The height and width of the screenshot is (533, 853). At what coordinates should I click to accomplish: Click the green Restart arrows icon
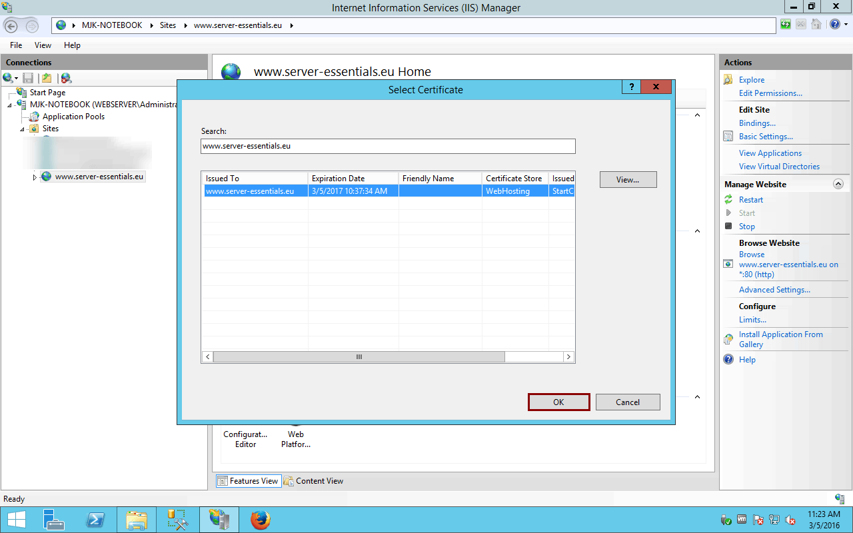(x=728, y=200)
